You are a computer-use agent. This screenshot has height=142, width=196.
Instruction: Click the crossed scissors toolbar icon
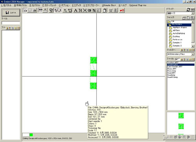85,11
